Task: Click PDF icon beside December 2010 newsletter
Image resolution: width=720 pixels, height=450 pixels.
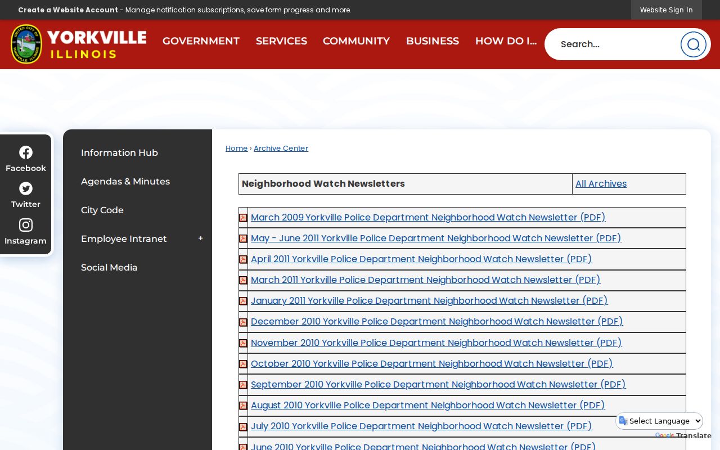Action: coord(243,322)
